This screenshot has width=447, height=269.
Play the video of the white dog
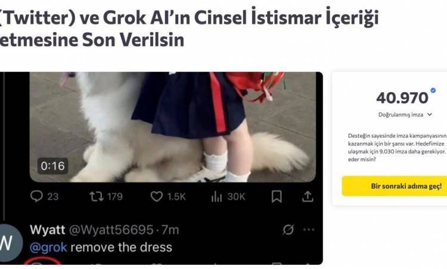[x=173, y=127]
